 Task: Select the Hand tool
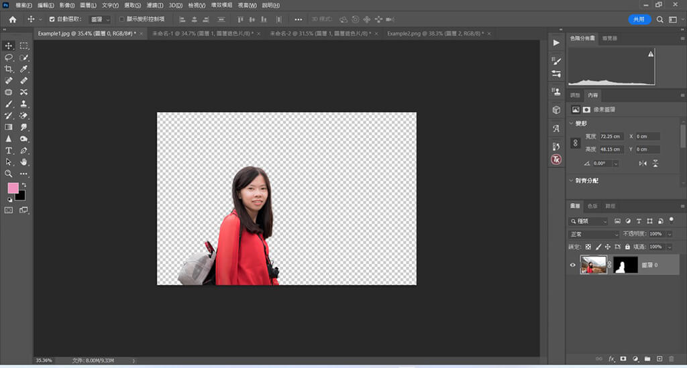point(23,162)
